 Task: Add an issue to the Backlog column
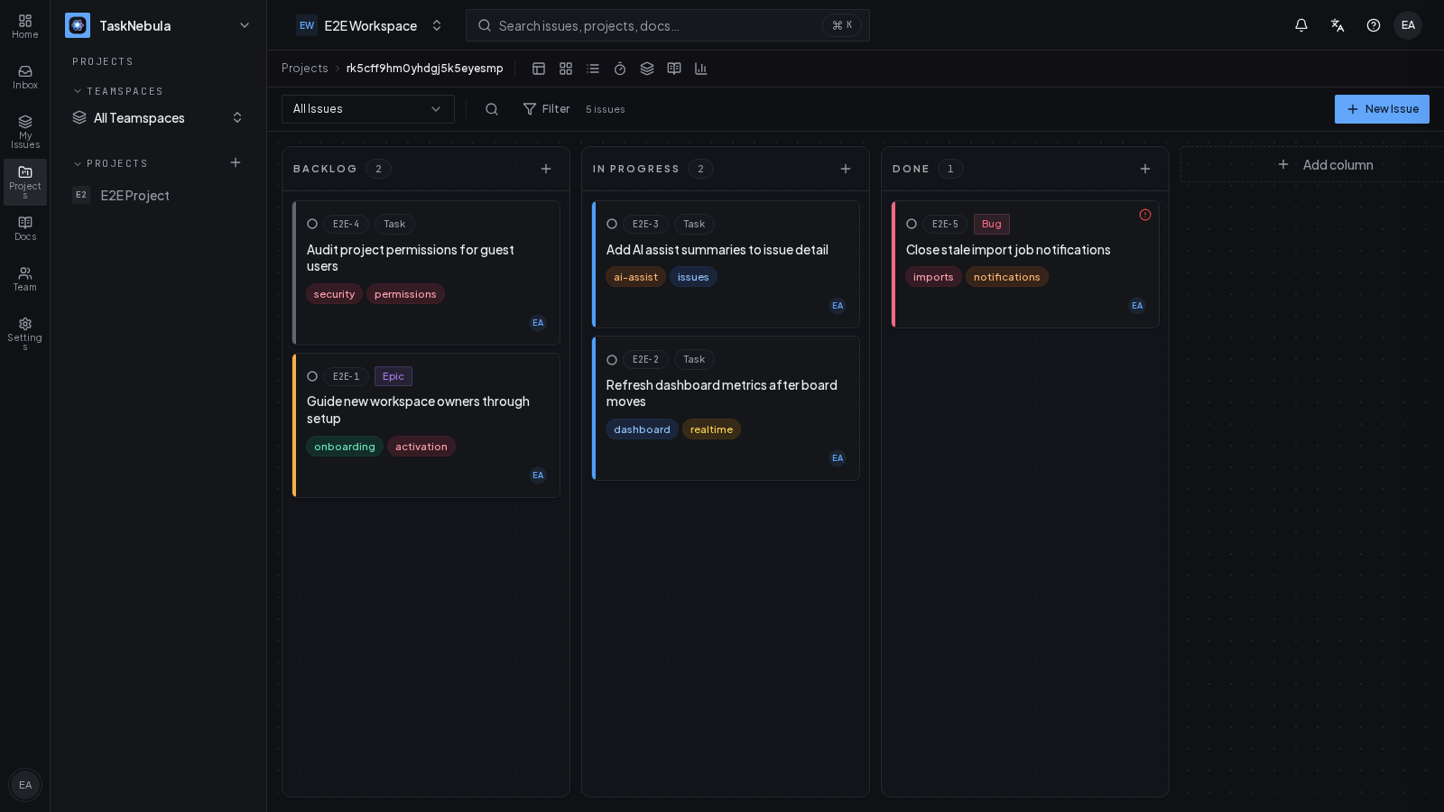[x=546, y=169]
